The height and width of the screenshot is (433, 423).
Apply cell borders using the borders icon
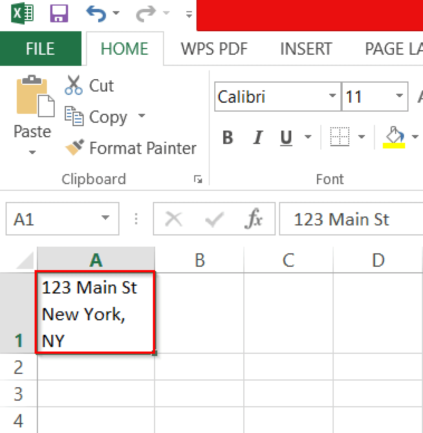coord(340,137)
